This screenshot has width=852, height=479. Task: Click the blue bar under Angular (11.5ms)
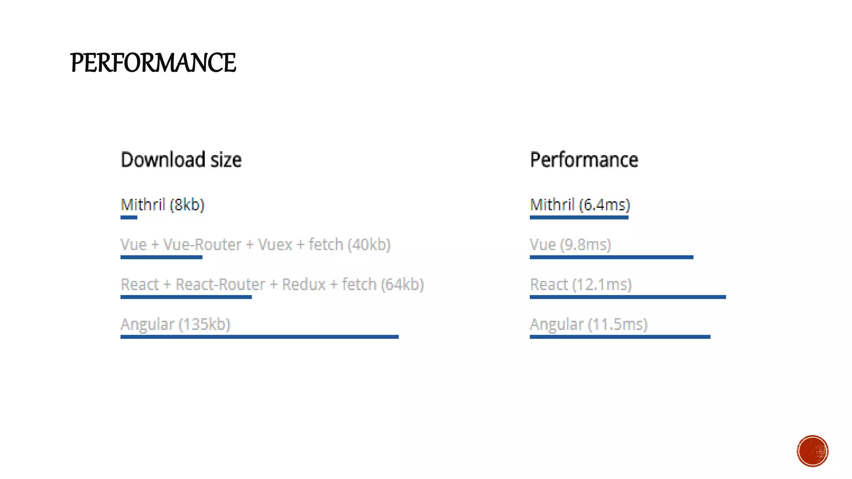tap(620, 337)
